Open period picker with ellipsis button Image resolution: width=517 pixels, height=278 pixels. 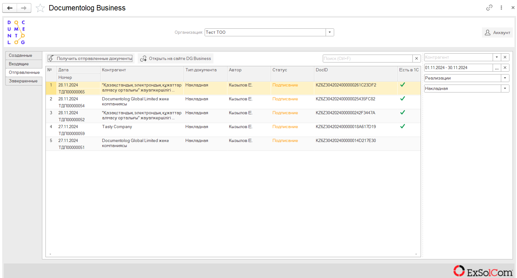(x=497, y=68)
